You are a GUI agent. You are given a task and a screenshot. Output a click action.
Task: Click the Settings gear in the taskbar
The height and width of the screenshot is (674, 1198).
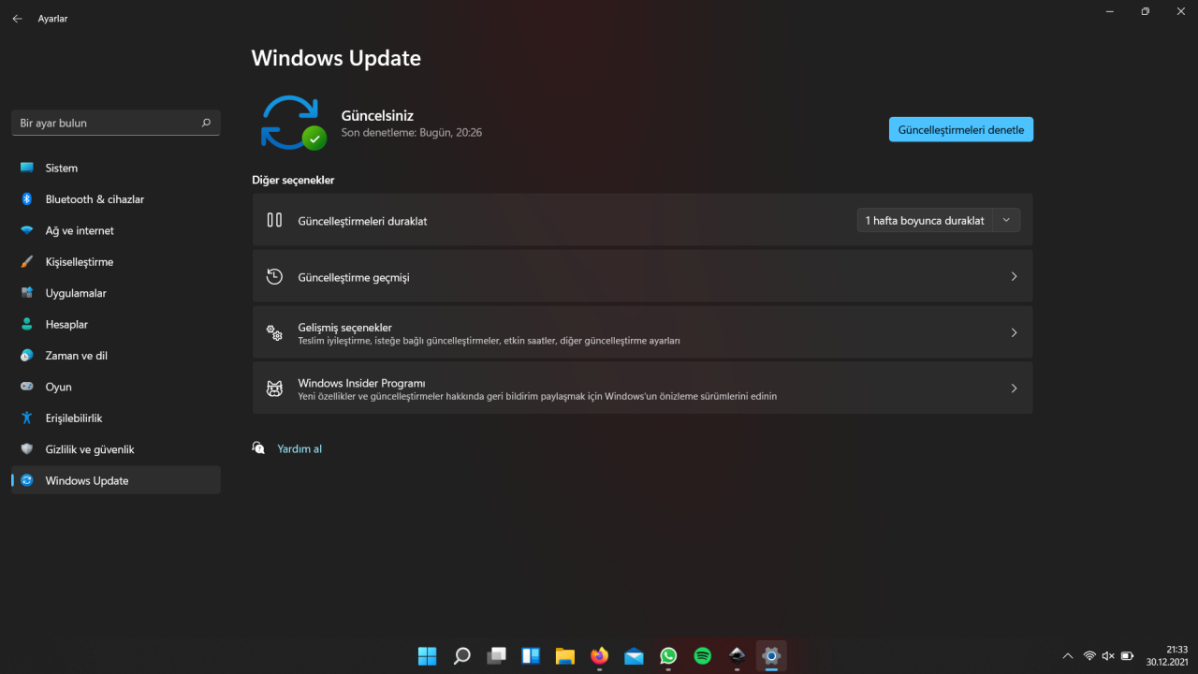(x=771, y=655)
